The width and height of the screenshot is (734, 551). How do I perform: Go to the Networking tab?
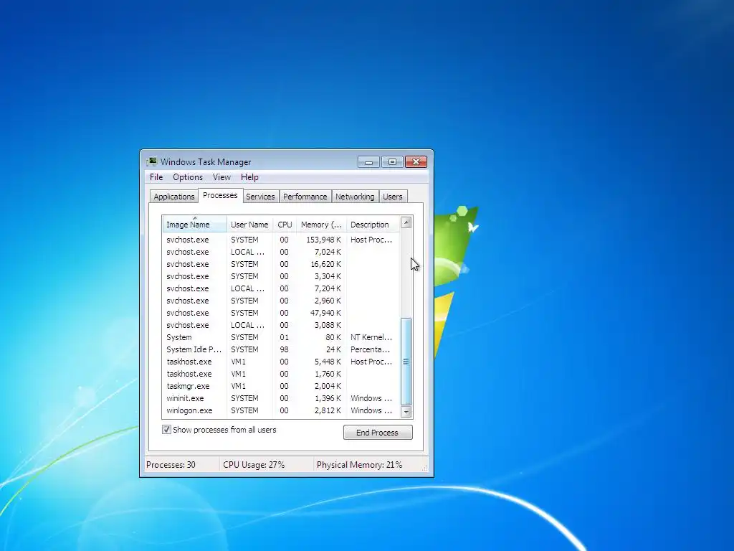tap(355, 197)
